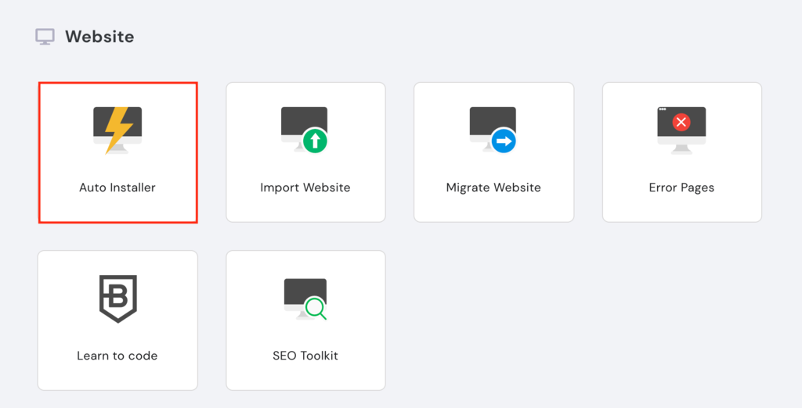Open the Learn to code text label

pos(117,356)
